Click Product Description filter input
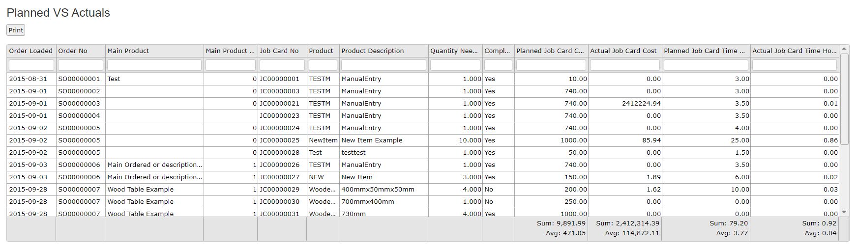The height and width of the screenshot is (249, 858). [x=384, y=65]
